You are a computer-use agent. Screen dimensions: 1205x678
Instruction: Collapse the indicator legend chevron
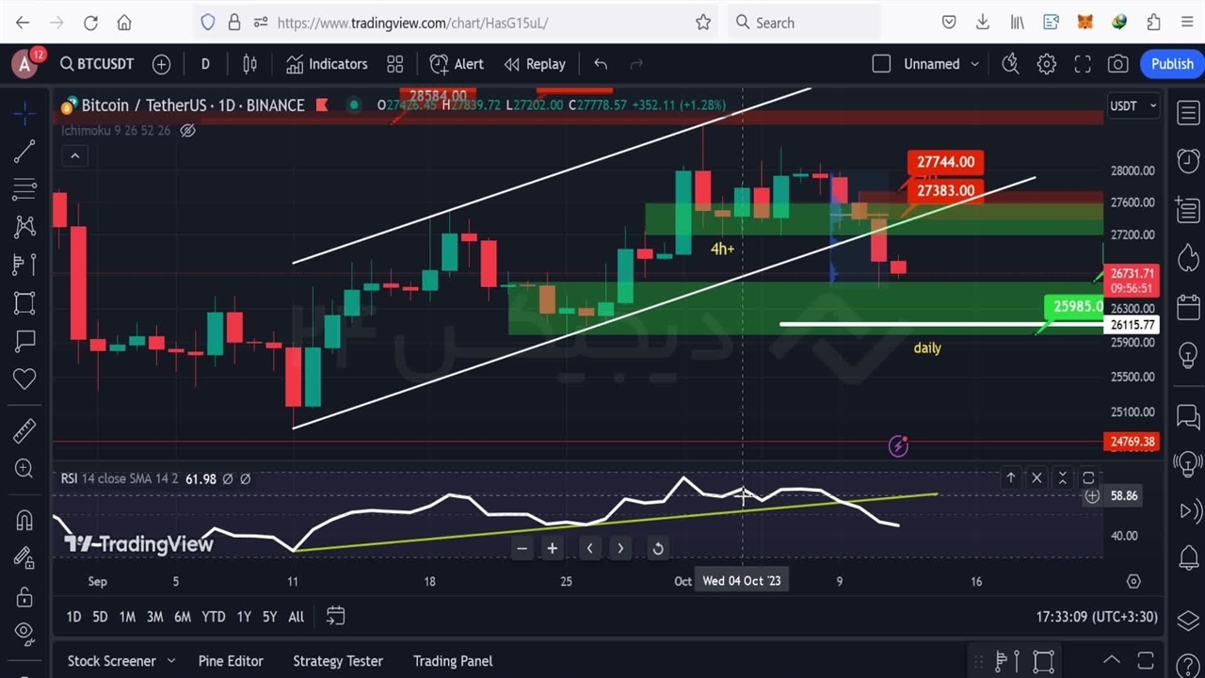pyautogui.click(x=74, y=155)
